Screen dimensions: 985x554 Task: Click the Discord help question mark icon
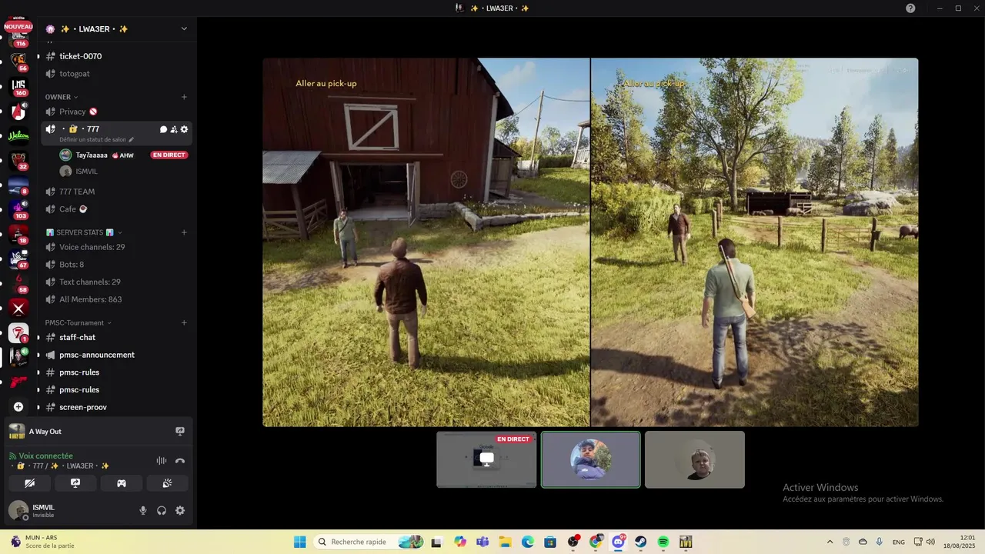(910, 8)
